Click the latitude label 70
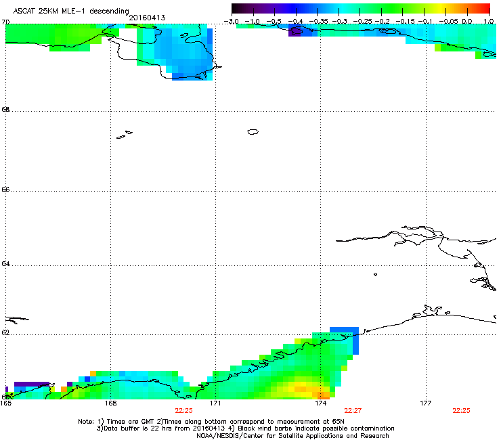Image resolution: width=501 pixels, height=440 pixels. [5, 22]
